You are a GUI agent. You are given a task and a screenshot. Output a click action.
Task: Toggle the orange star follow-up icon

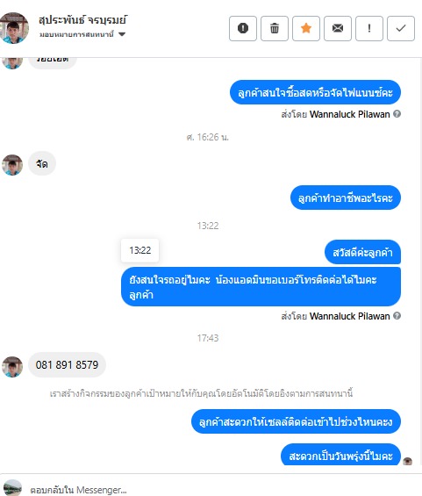pos(306,28)
